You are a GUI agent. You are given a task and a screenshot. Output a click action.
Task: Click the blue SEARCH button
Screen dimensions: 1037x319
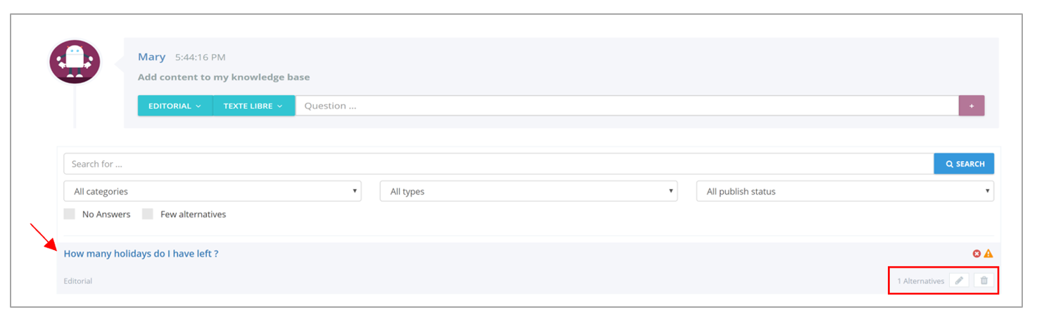point(964,164)
